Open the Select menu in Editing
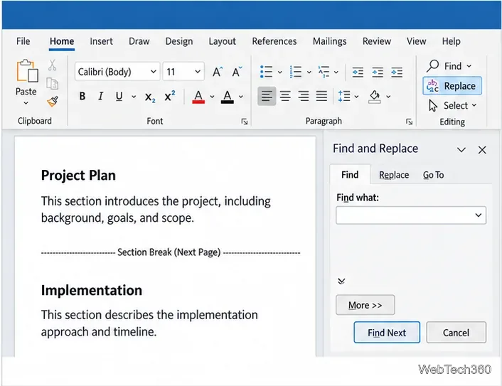 tap(453, 105)
